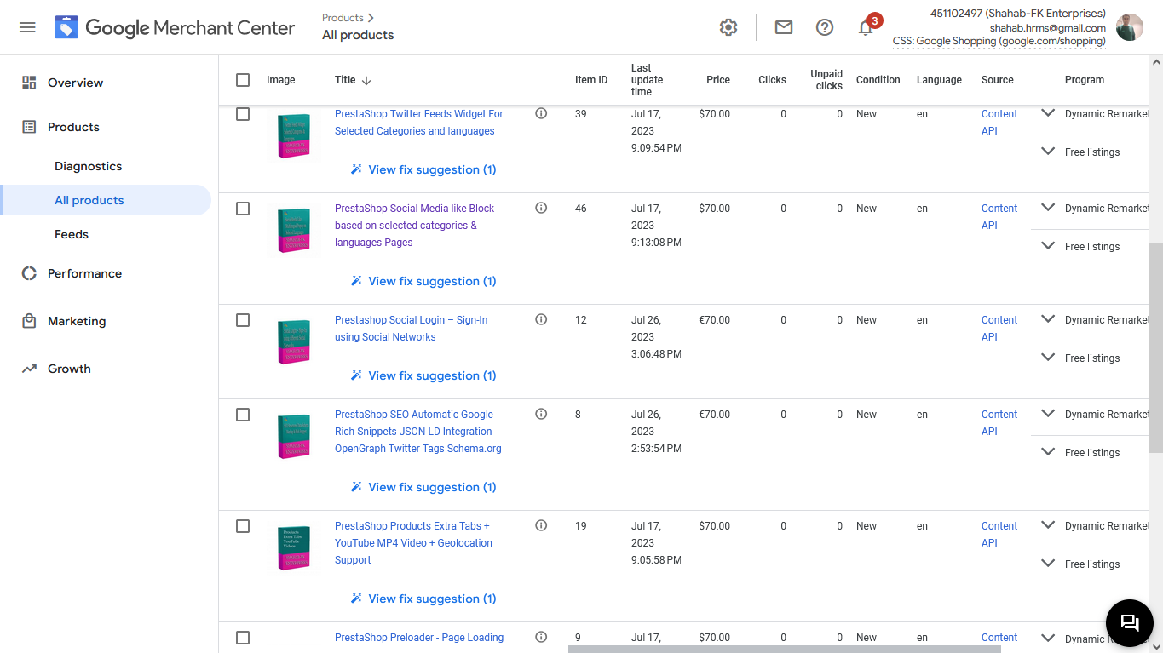Click the horizontal scrollbar at the bottom
This screenshot has height=653, width=1163.
[x=784, y=649]
